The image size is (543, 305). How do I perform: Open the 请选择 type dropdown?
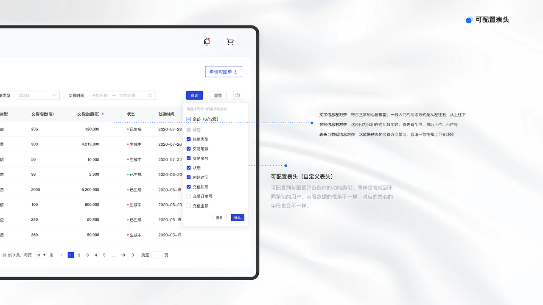(x=37, y=95)
